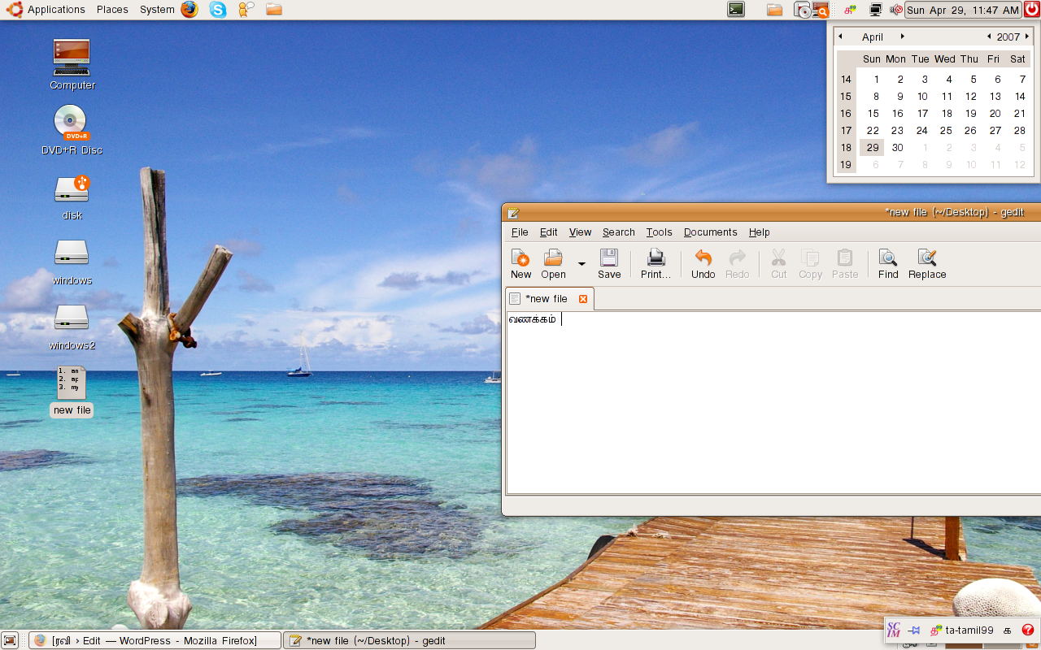Close the *new file tab

[x=583, y=299]
